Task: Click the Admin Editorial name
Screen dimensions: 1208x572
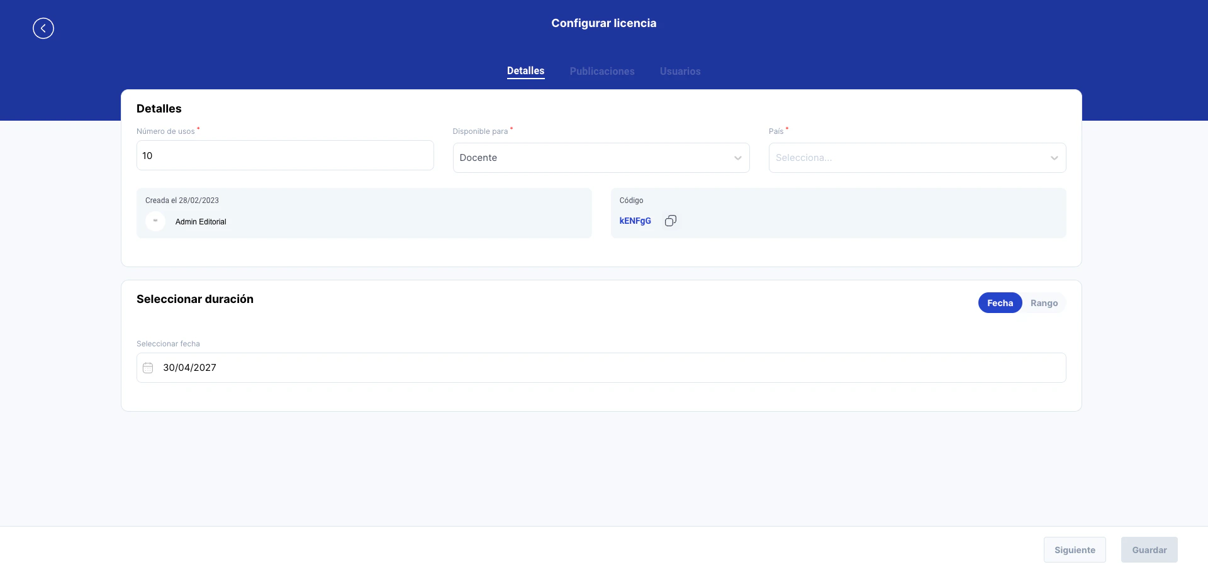Action: point(201,222)
